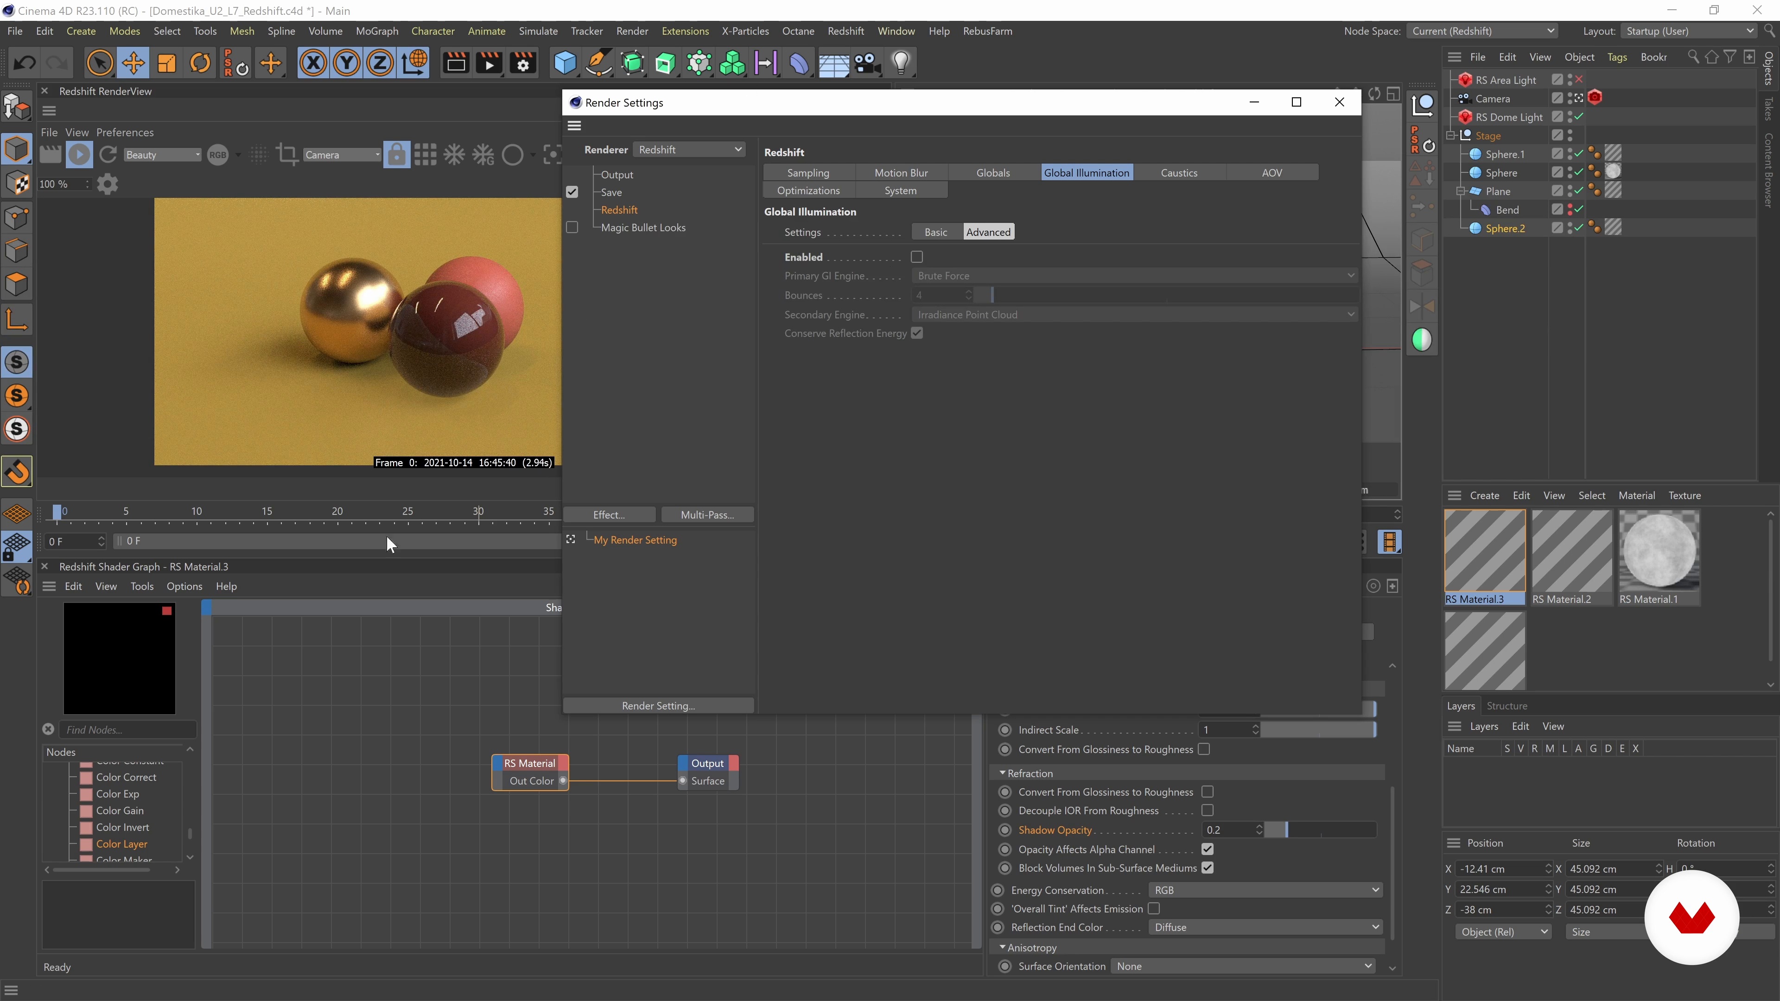Adjust the Shadow Opacity slider

tap(1321, 830)
